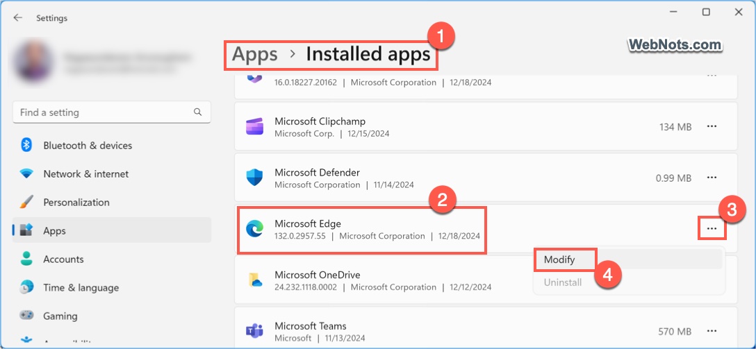Click OneDrive version 24.232.1118.0002 text
Screen dimensions: 756x349
(306, 287)
